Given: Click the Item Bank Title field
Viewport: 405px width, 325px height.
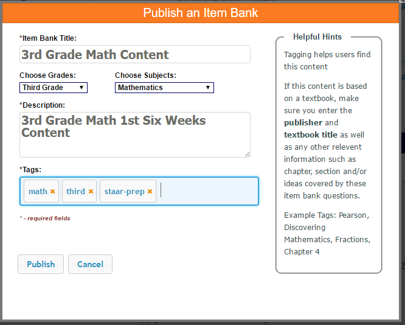Looking at the screenshot, I should coord(135,54).
